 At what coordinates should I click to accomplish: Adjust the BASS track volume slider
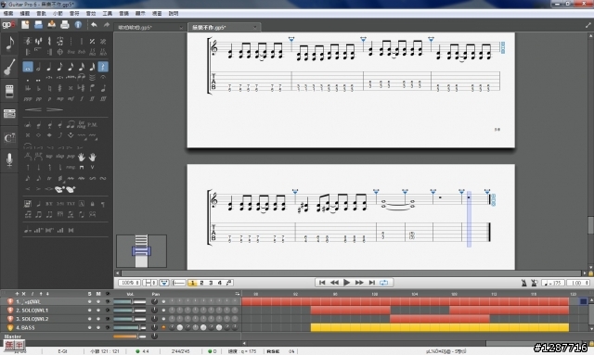[130, 328]
